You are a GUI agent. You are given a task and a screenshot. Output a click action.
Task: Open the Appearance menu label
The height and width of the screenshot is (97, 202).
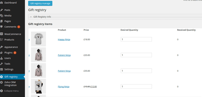[x=11, y=47]
